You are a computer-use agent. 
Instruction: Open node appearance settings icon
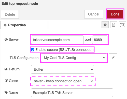122,25
